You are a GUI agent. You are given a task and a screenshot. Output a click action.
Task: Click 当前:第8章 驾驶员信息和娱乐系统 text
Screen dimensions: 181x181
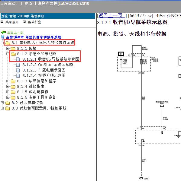34,37
